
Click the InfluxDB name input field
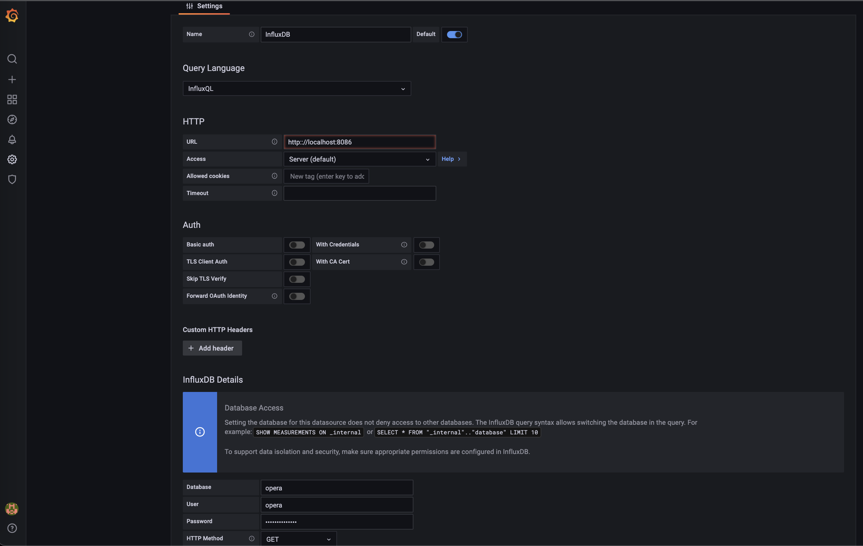[336, 34]
